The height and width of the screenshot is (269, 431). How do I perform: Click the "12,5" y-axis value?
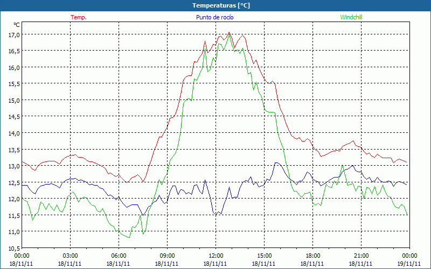[14, 182]
